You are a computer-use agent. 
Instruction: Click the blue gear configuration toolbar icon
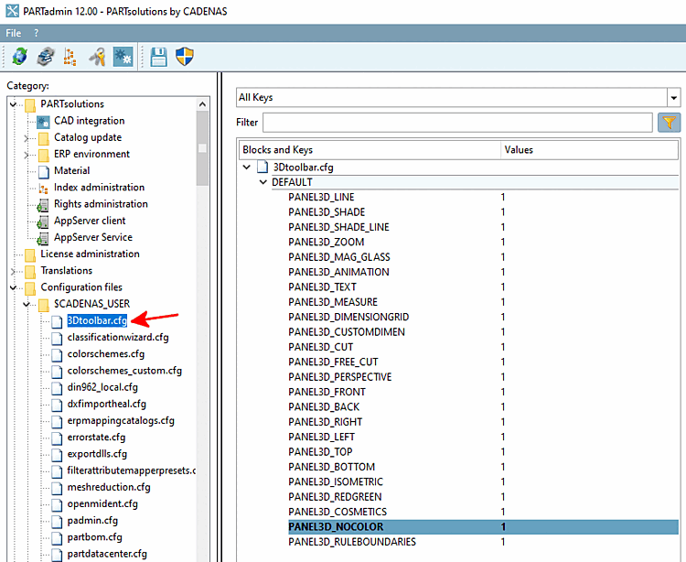click(123, 57)
